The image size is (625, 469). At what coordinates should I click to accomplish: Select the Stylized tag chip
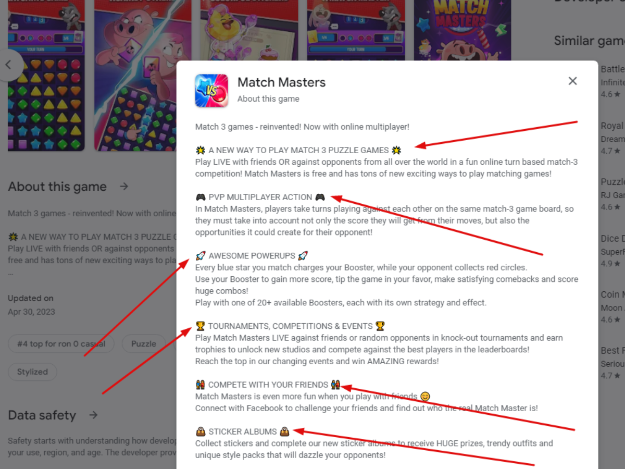pyautogui.click(x=32, y=372)
